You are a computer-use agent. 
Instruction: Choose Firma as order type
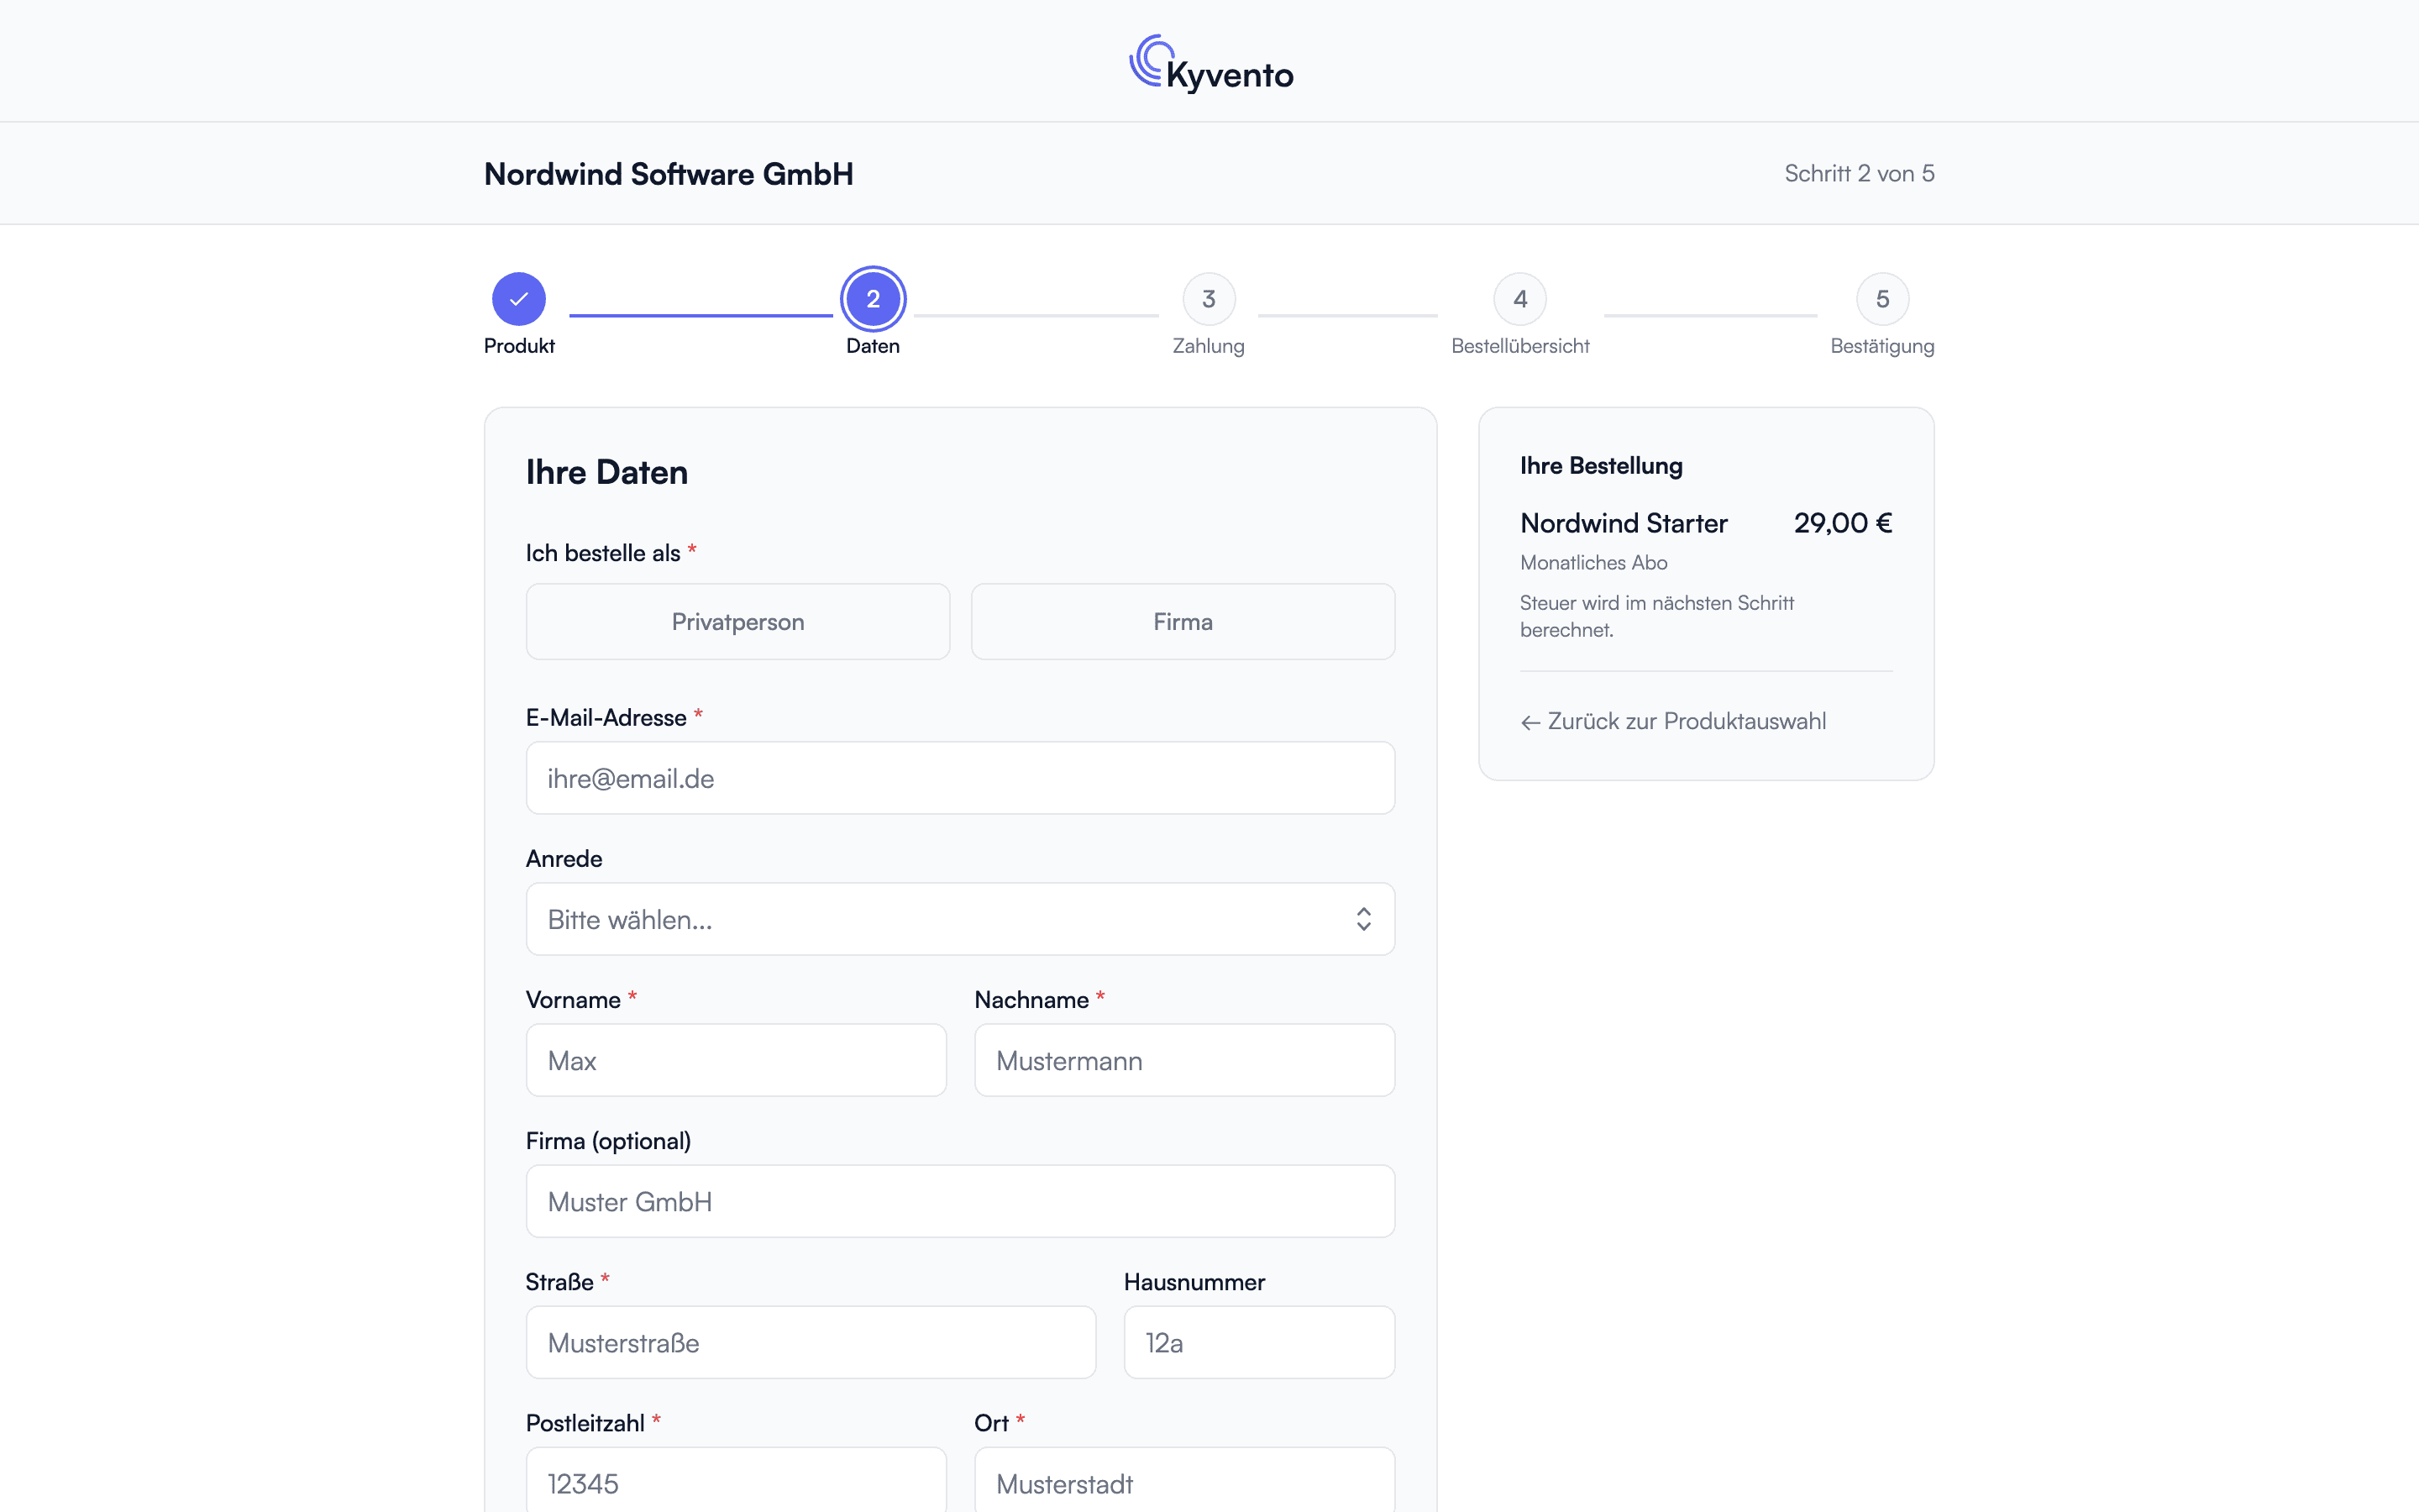point(1183,622)
